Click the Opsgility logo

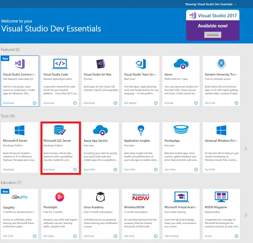[x=20, y=197]
